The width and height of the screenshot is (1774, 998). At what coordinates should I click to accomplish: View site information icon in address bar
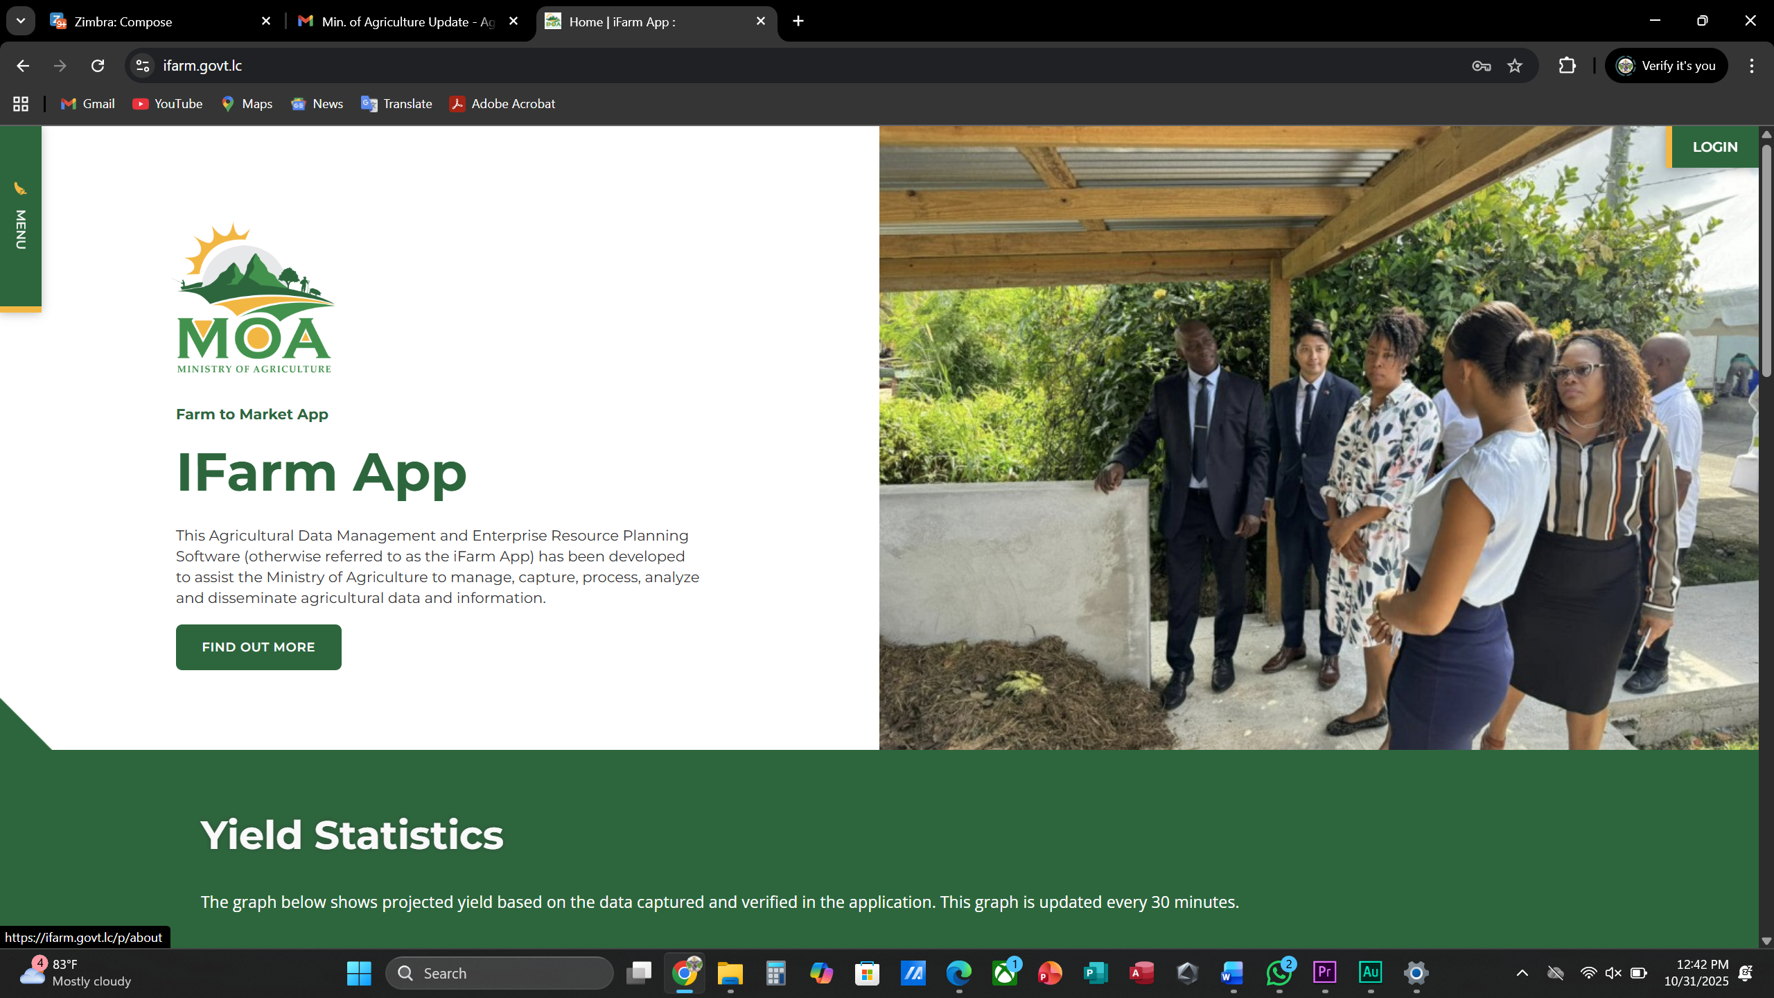(x=143, y=66)
